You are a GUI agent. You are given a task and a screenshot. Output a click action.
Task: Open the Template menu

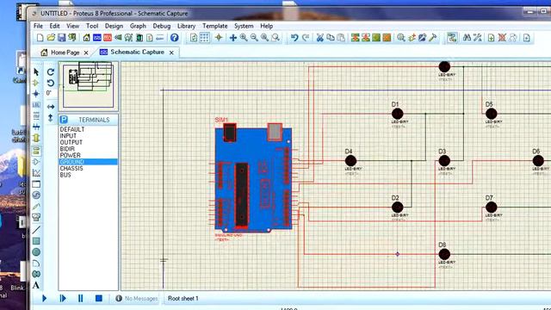(x=214, y=26)
